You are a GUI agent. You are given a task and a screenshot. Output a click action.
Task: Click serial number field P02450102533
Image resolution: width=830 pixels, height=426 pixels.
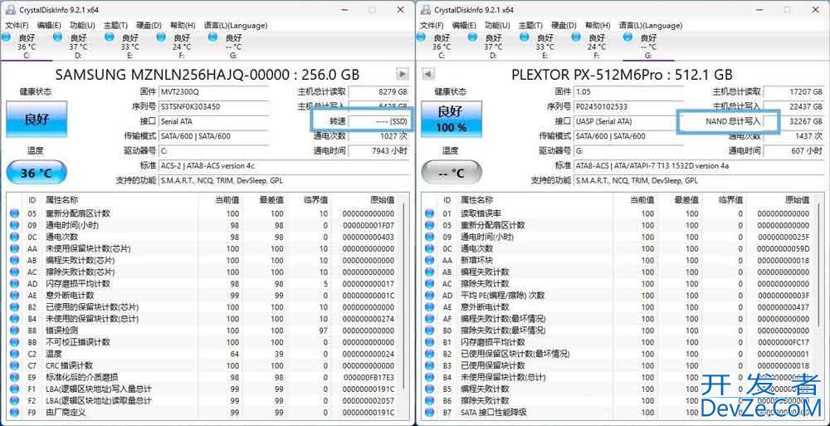coord(628,106)
